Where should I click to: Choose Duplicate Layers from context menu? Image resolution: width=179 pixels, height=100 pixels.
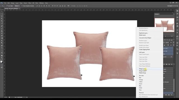click(149, 33)
